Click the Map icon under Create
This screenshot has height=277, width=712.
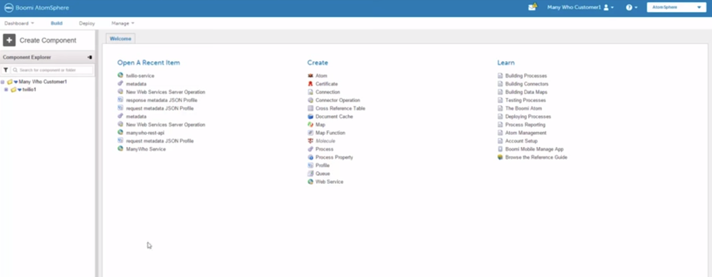pos(310,125)
